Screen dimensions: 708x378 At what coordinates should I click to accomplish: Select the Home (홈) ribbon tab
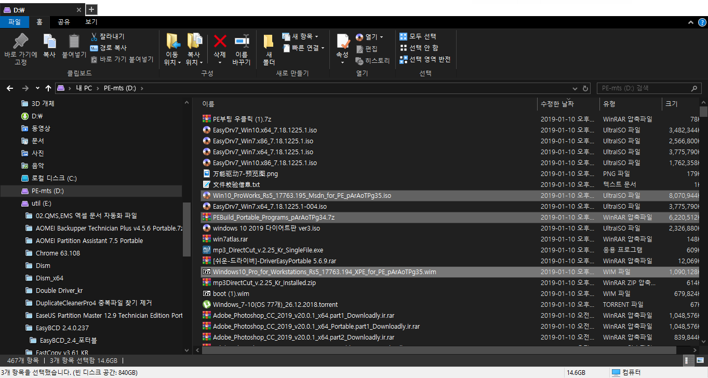coord(39,22)
